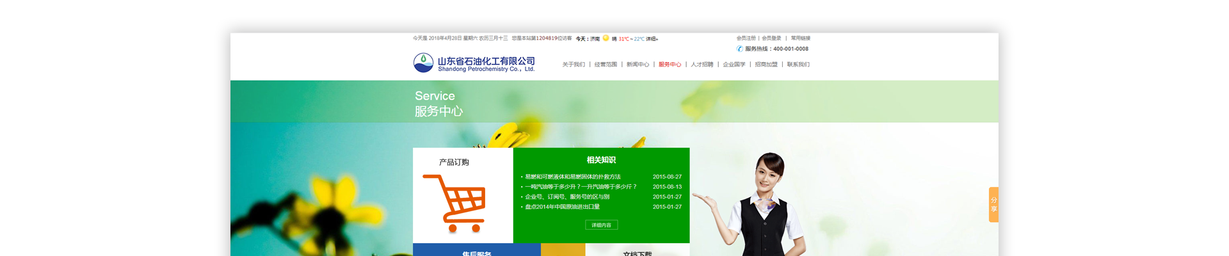Open the 联系我们 navigation item

pyautogui.click(x=798, y=65)
